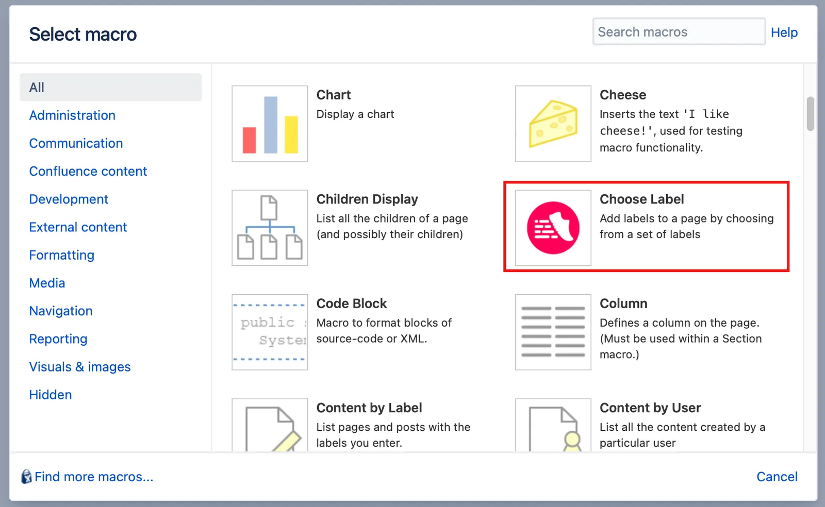Choose the Cheese macro icon
825x507 pixels.
pyautogui.click(x=553, y=124)
